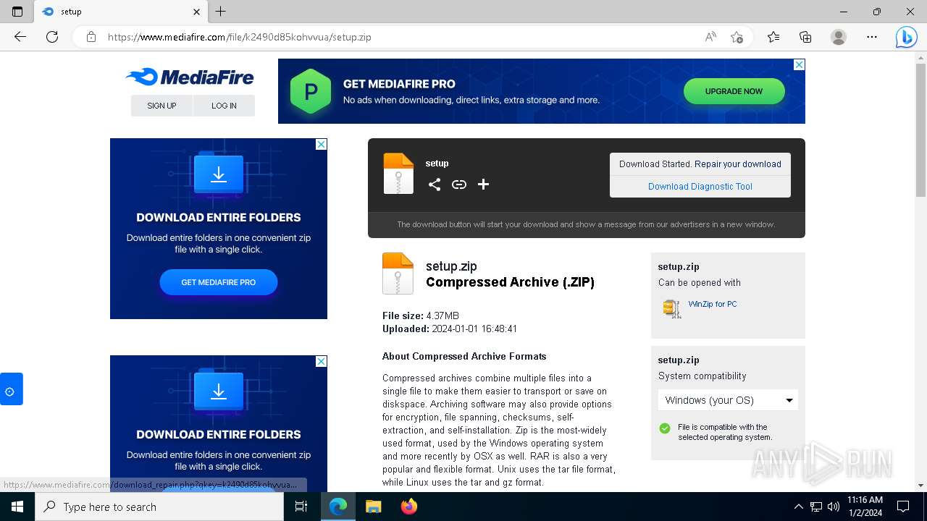Click the LOG IN button
The width and height of the screenshot is (927, 521).
click(224, 106)
